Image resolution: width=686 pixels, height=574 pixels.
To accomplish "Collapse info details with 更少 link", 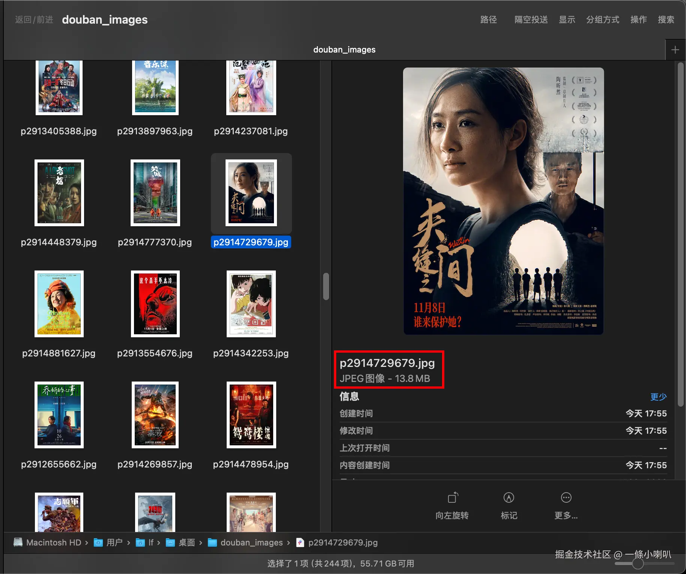I will pos(659,397).
